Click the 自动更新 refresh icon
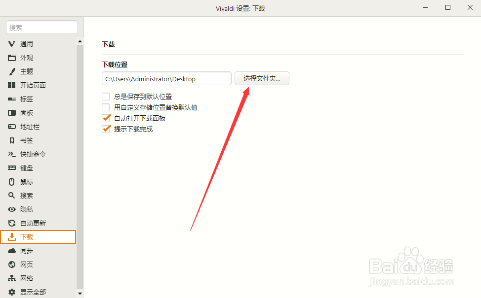The width and height of the screenshot is (481, 298). click(x=12, y=223)
